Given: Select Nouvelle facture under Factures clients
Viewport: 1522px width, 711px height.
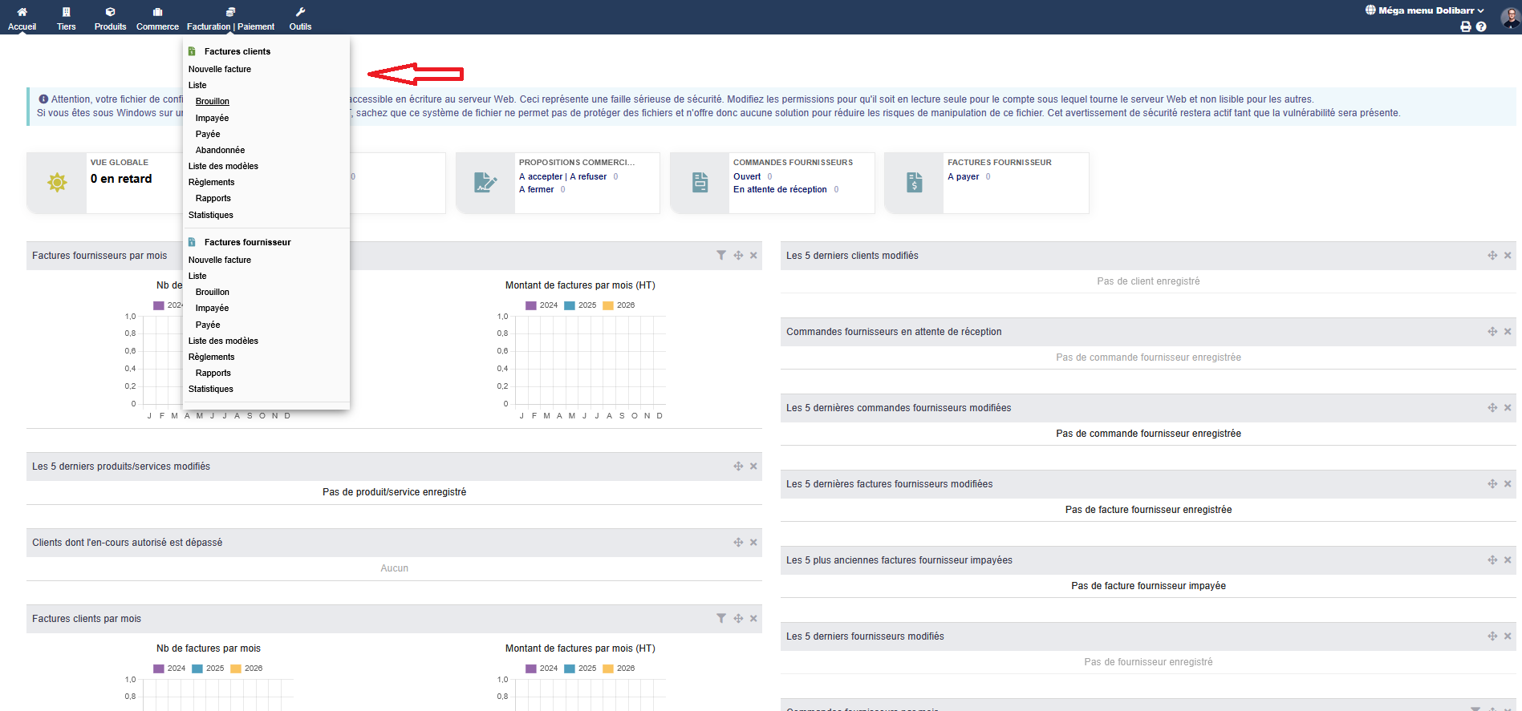Looking at the screenshot, I should [x=220, y=69].
